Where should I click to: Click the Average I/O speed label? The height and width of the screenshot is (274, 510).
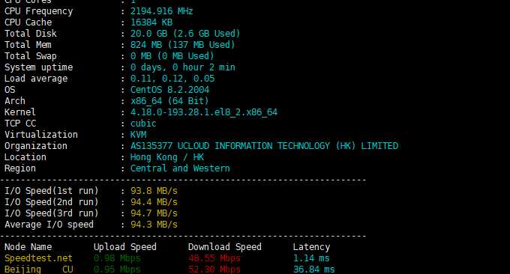point(49,225)
